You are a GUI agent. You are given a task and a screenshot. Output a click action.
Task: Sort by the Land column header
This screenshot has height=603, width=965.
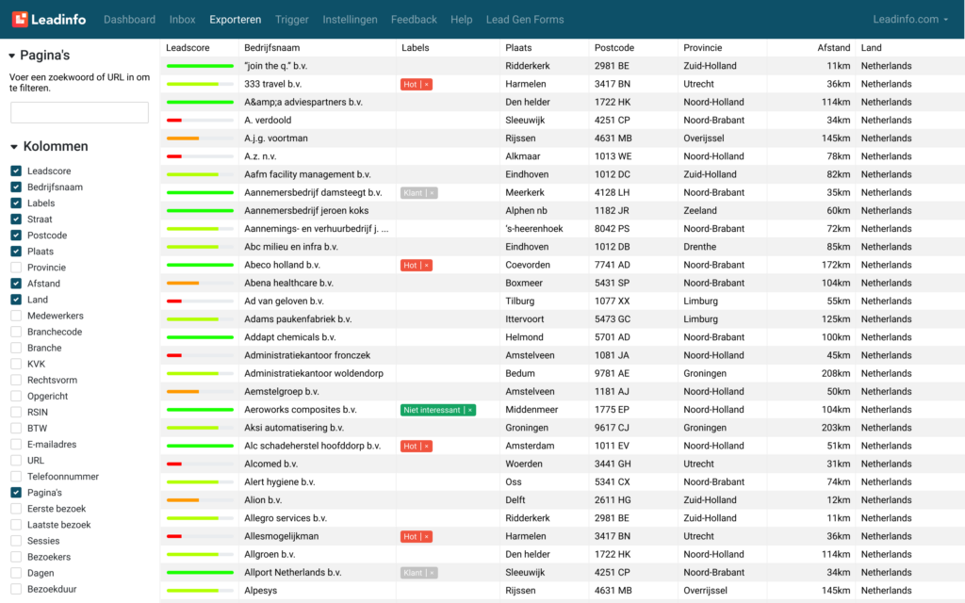[872, 48]
